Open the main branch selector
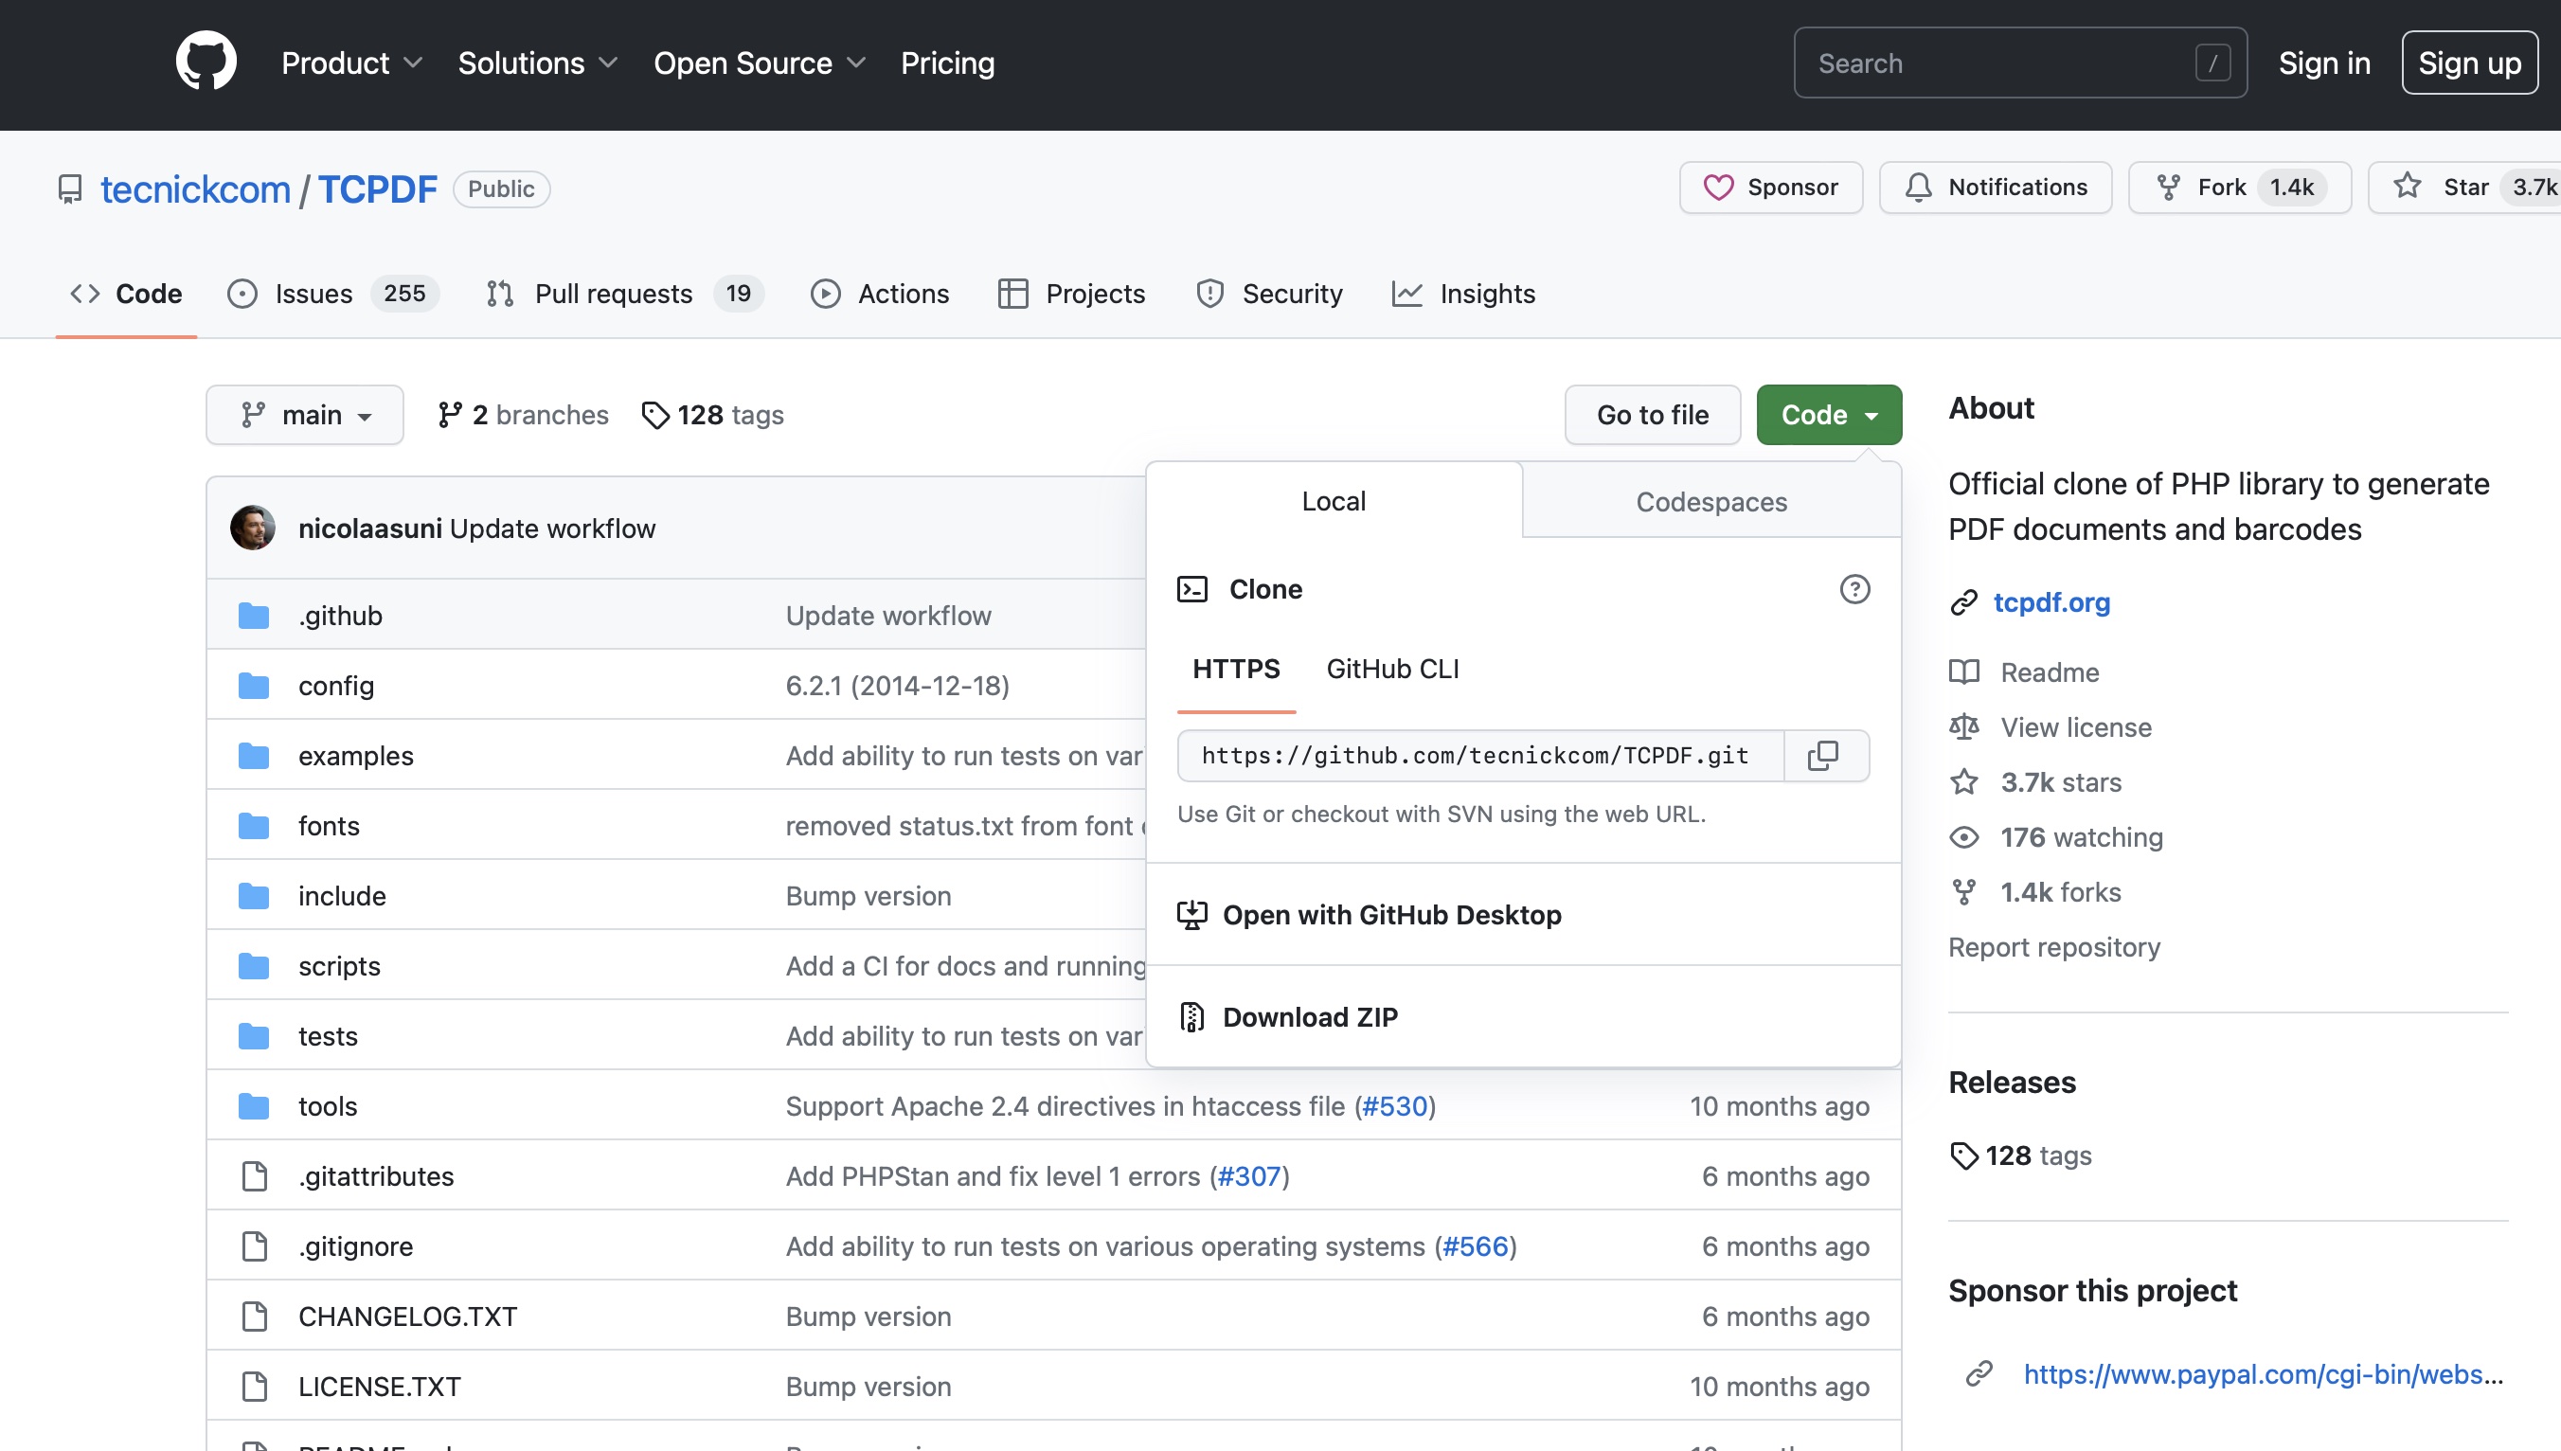The height and width of the screenshot is (1451, 2561). (x=305, y=415)
